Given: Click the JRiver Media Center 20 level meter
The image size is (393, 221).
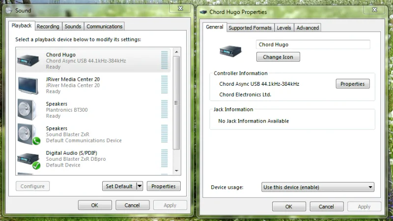Looking at the screenshot, I should 165,84.
